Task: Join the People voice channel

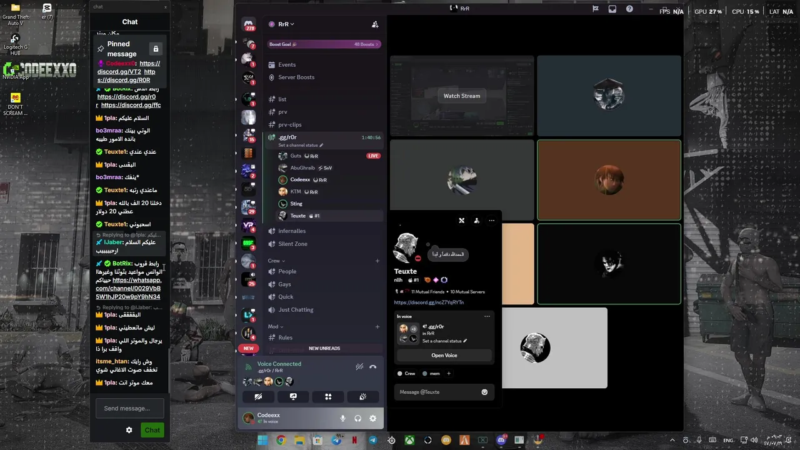Action: [x=287, y=271]
